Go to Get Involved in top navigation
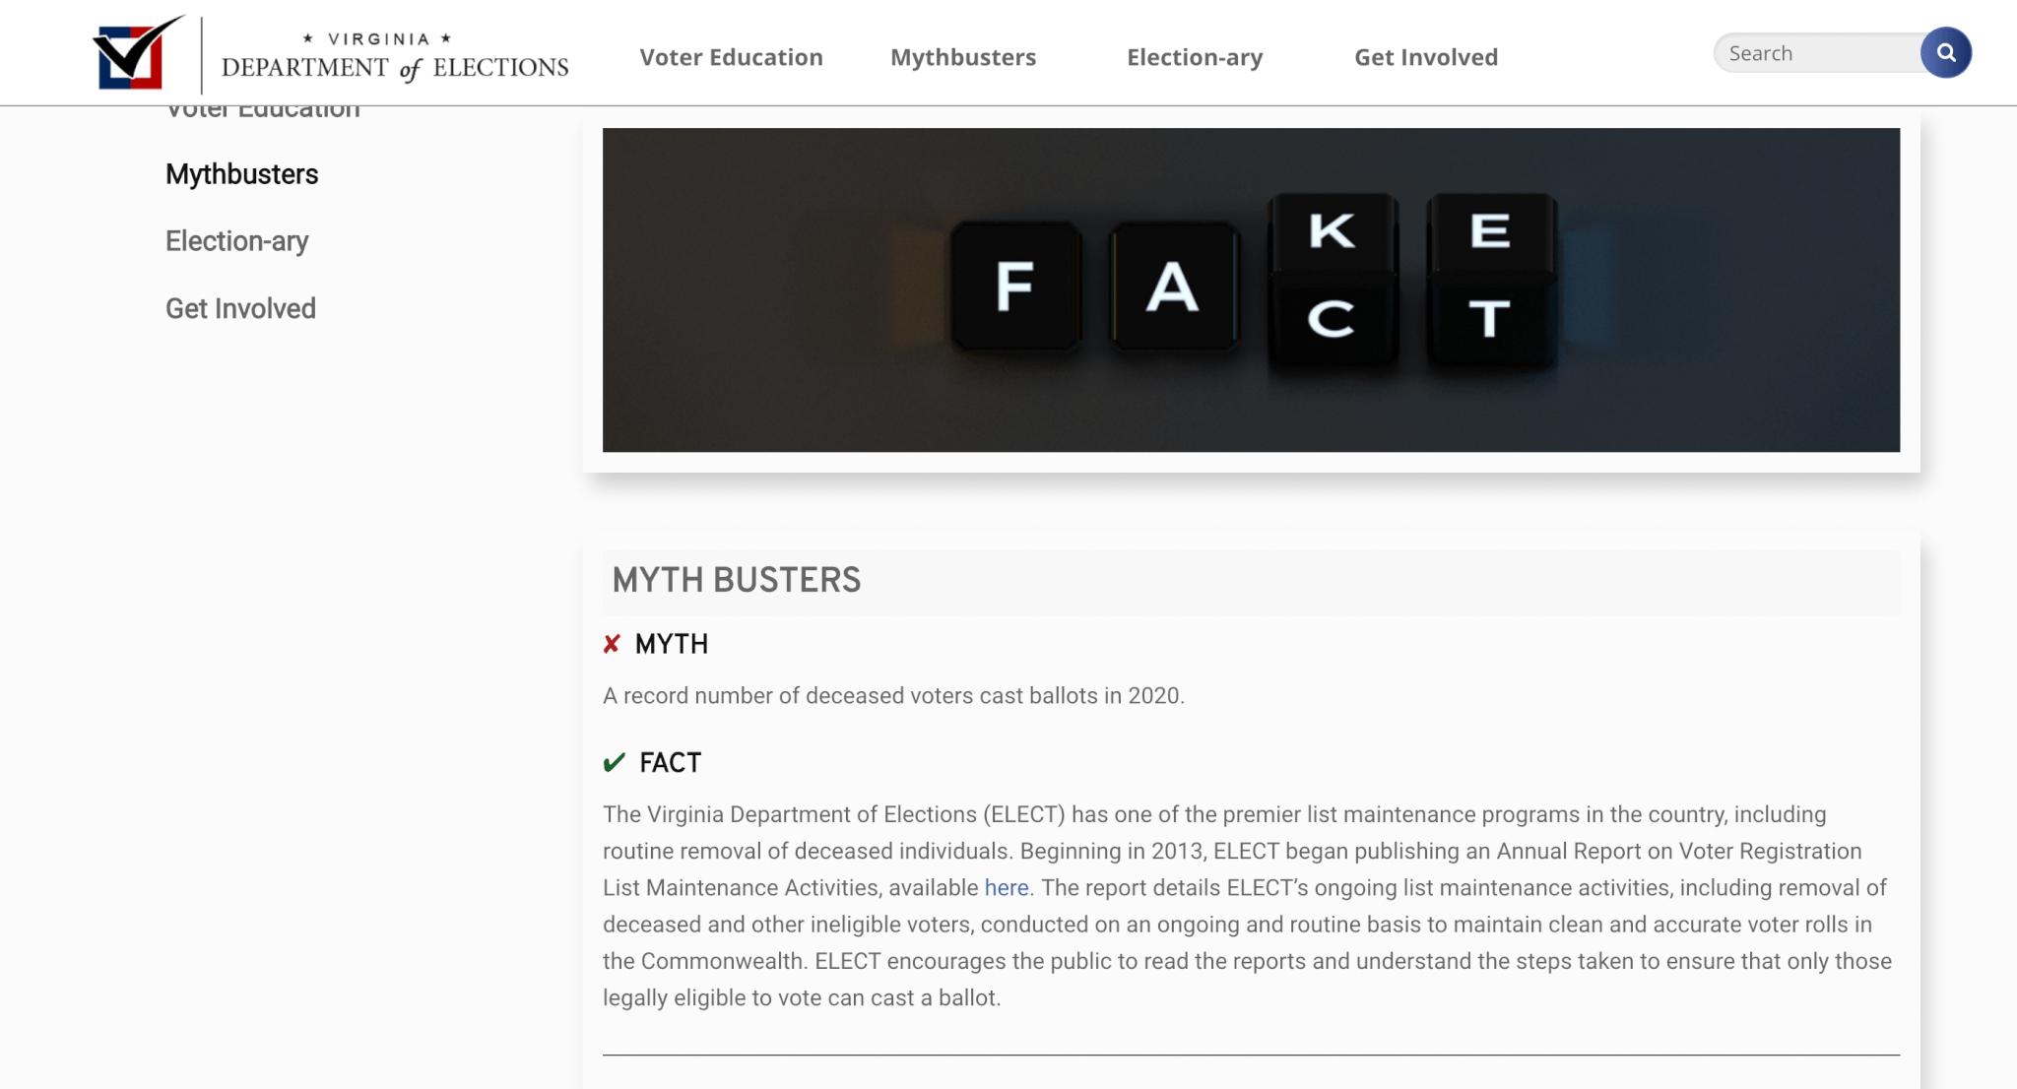The height and width of the screenshot is (1089, 2017). point(1425,57)
